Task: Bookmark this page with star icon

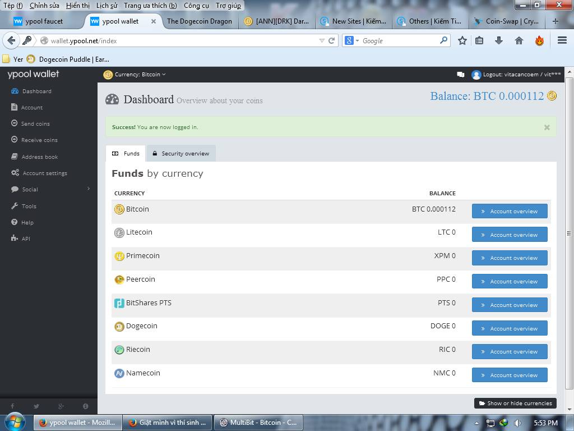Action: (462, 40)
